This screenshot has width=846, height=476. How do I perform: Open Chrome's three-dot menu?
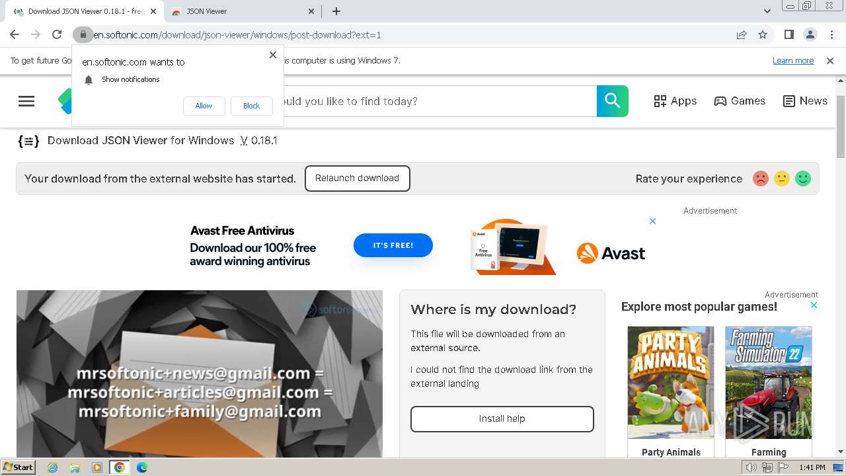pyautogui.click(x=831, y=34)
